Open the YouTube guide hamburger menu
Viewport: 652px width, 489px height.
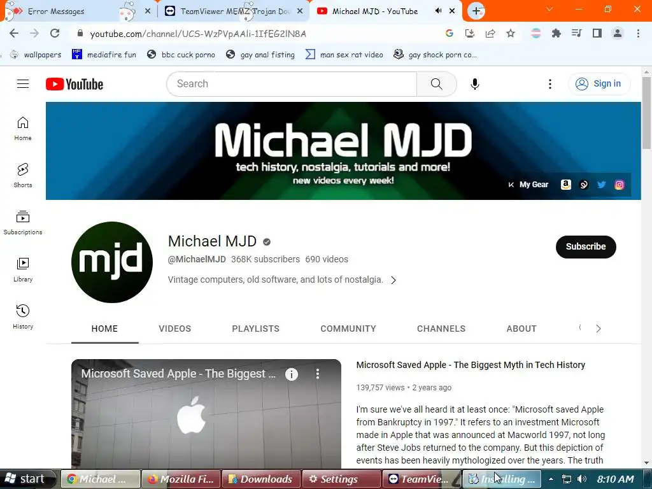pyautogui.click(x=23, y=84)
